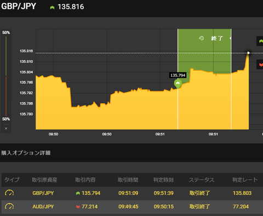Image resolution: width=263 pixels, height=216 pixels.
Task: Click the 135.816 current rate in header
Action: coord(71,7)
